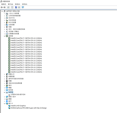Click the 列印佇列 (Print queues) printer icon
Viewport: 117px width, 113px height.
pyautogui.click(x=7, y=18)
